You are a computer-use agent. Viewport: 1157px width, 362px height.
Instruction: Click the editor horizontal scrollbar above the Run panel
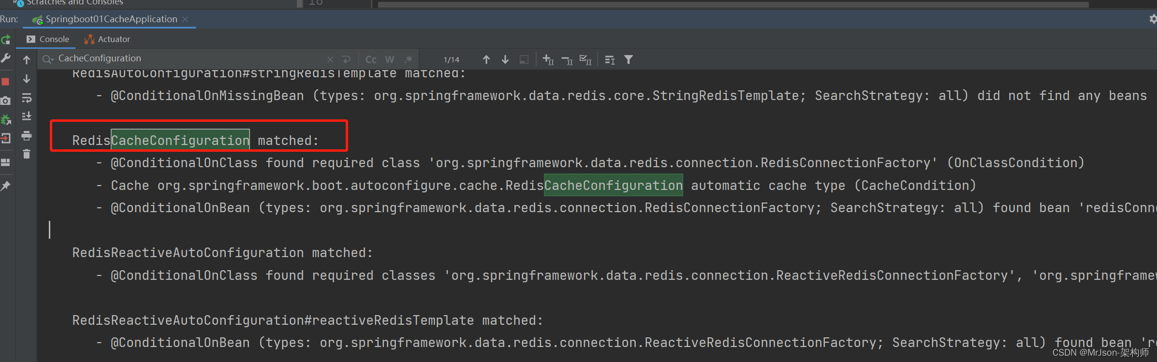(732, 4)
